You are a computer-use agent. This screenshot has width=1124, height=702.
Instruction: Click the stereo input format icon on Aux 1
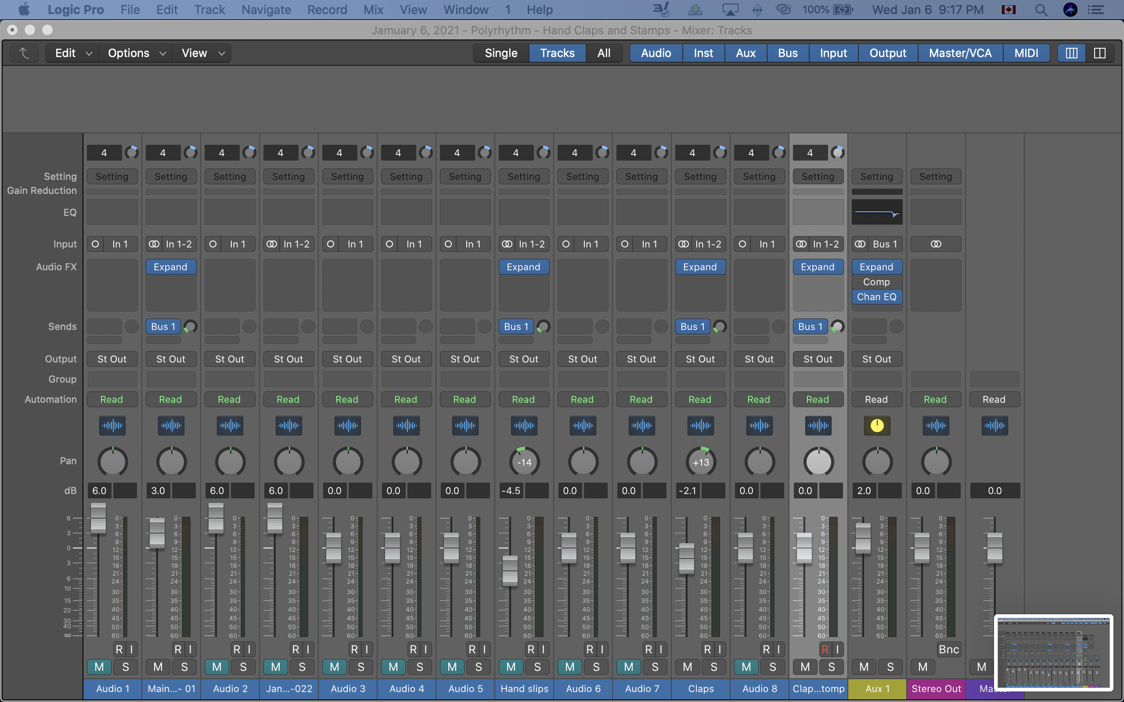860,244
